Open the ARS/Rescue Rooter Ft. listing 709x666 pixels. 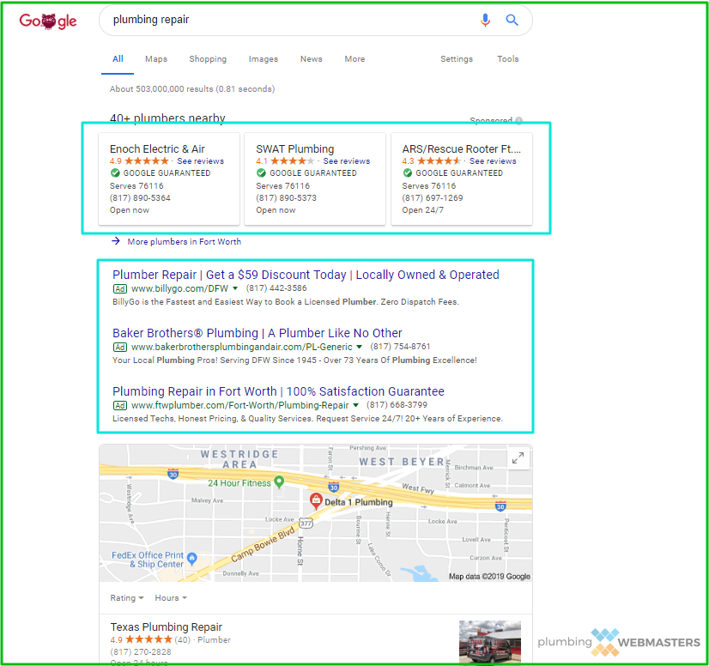[461, 148]
